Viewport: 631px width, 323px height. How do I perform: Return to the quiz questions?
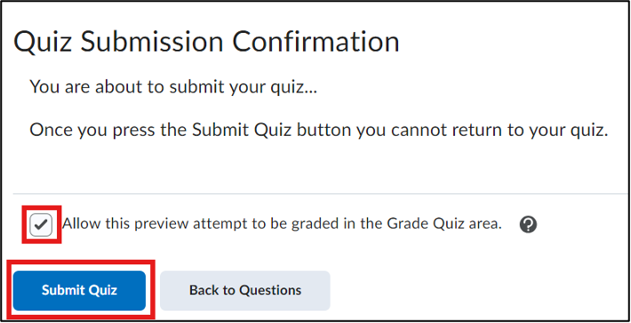(x=245, y=290)
